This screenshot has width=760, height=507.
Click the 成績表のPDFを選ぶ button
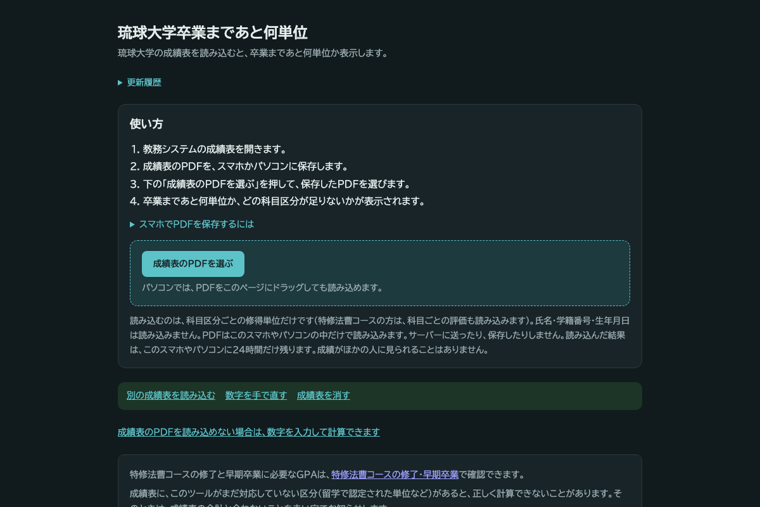click(x=193, y=264)
